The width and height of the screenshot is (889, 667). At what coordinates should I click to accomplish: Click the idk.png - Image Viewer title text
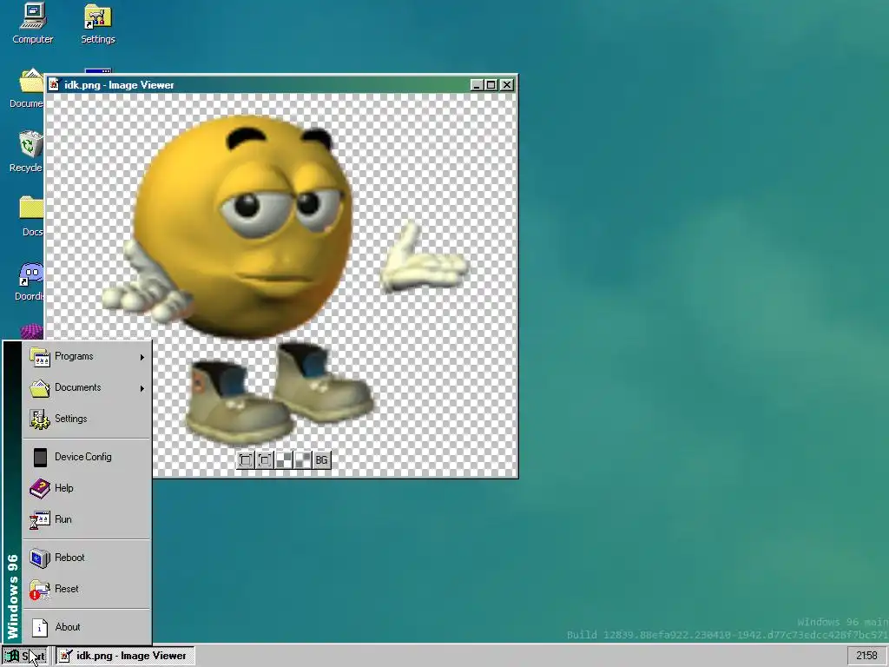[x=119, y=85]
